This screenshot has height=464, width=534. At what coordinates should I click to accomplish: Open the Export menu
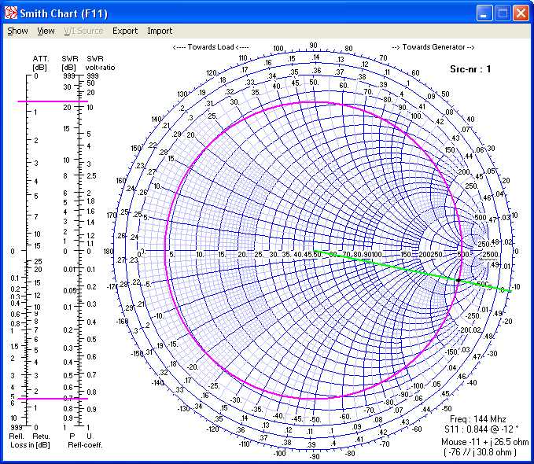point(124,31)
